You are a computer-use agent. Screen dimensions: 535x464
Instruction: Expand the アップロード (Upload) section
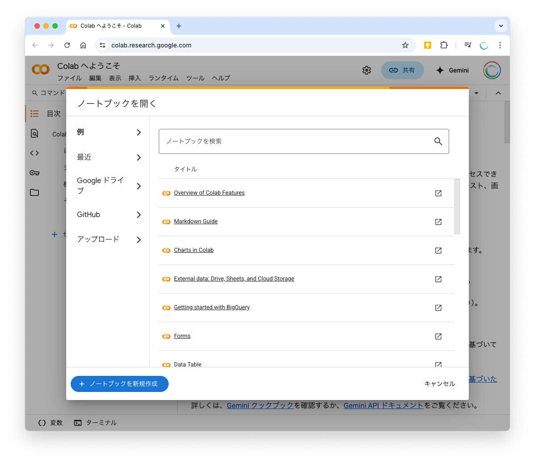point(109,239)
